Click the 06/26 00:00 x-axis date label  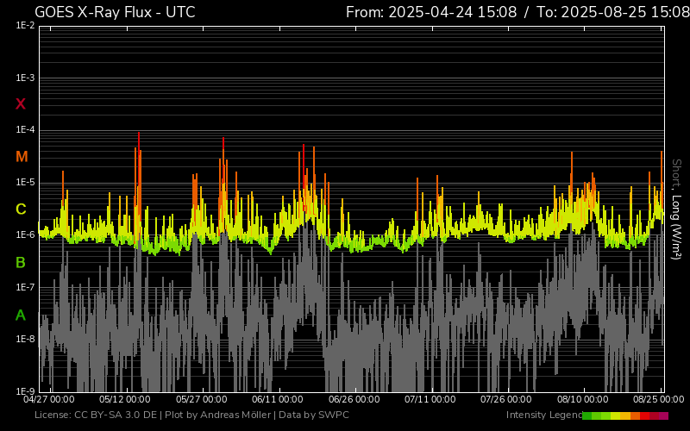tap(354, 400)
